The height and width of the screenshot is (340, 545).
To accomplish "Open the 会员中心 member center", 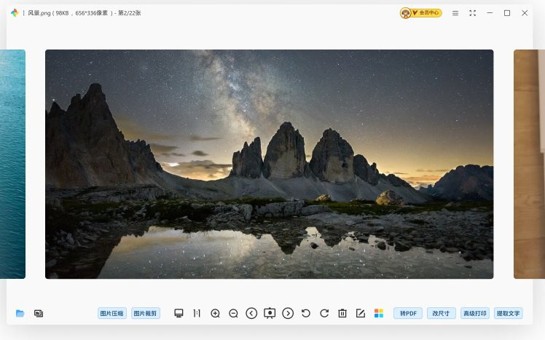I will [x=421, y=13].
